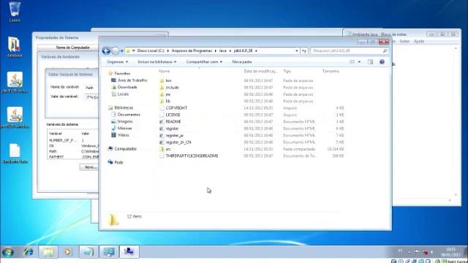Open the view options dropdown arrow
This screenshot has height=263, width=468.
359,61
